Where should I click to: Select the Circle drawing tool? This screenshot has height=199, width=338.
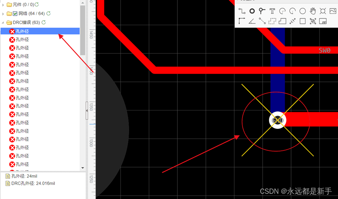coord(303,11)
